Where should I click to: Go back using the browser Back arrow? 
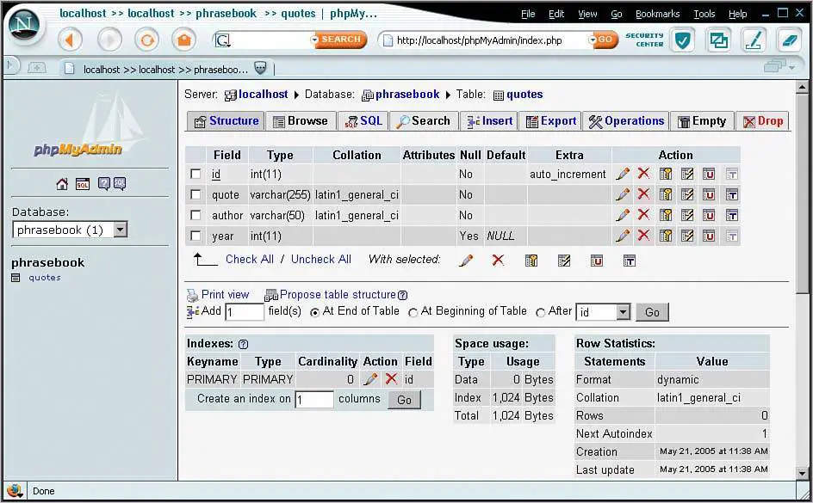(x=70, y=40)
